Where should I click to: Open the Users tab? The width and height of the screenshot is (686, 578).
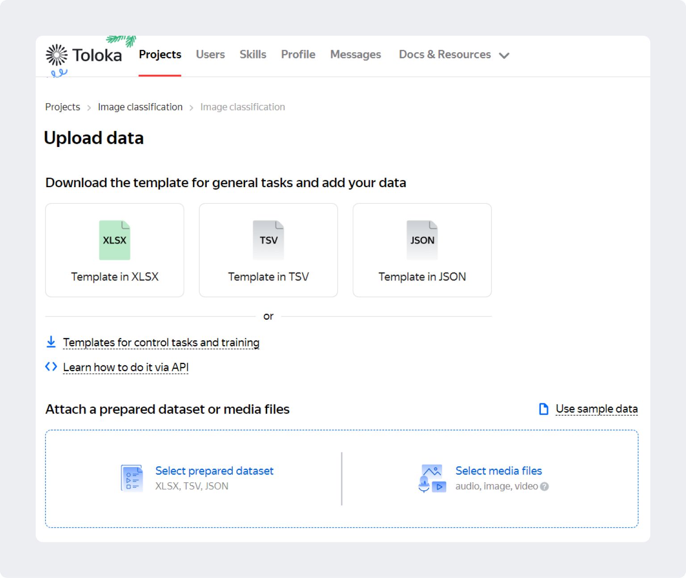click(x=210, y=54)
